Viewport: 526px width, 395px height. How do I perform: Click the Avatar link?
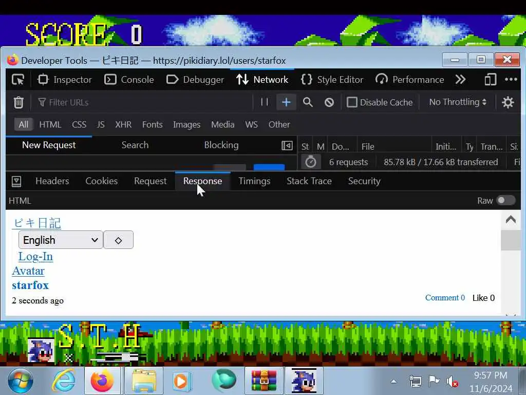(x=28, y=271)
